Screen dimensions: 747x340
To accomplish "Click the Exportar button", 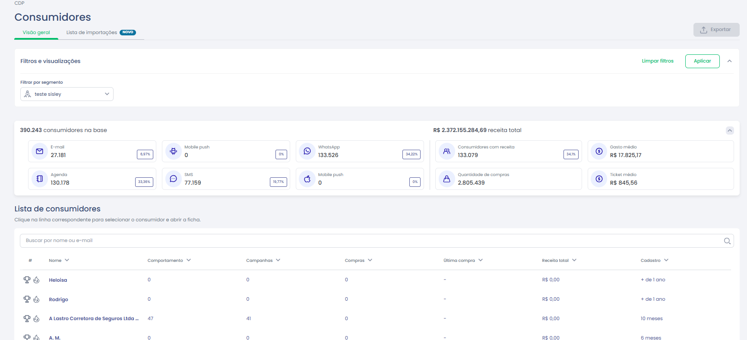I will 716,30.
